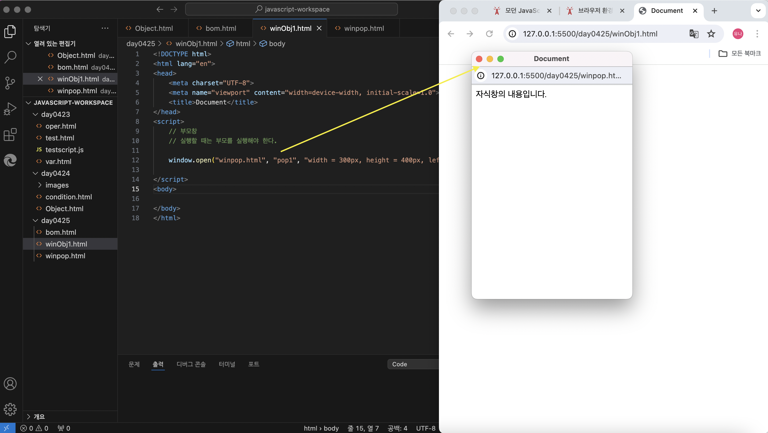Open the Accounts menu icon
Screen dimensions: 768x433
pos(10,383)
